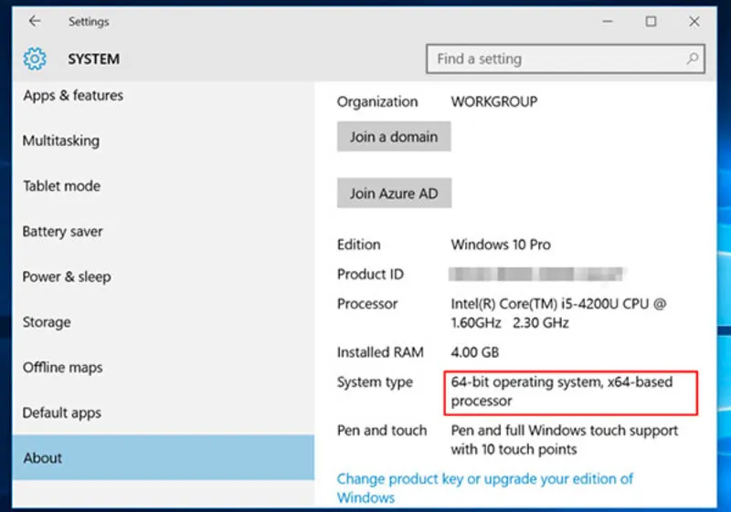
Task: Open Default apps settings
Action: coord(61,413)
